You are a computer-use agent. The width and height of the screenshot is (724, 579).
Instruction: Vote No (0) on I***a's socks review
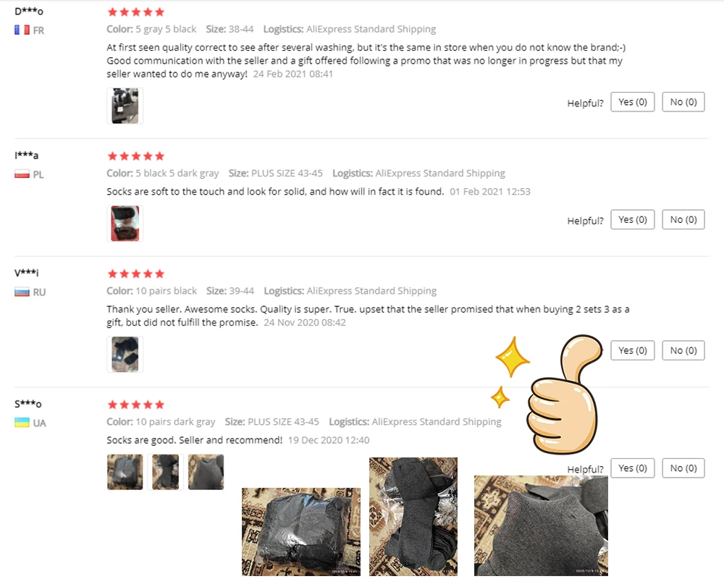683,220
